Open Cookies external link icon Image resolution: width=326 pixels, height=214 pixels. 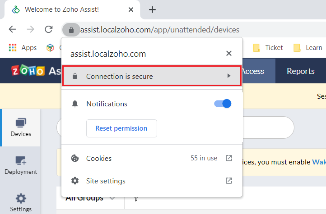[229, 158]
